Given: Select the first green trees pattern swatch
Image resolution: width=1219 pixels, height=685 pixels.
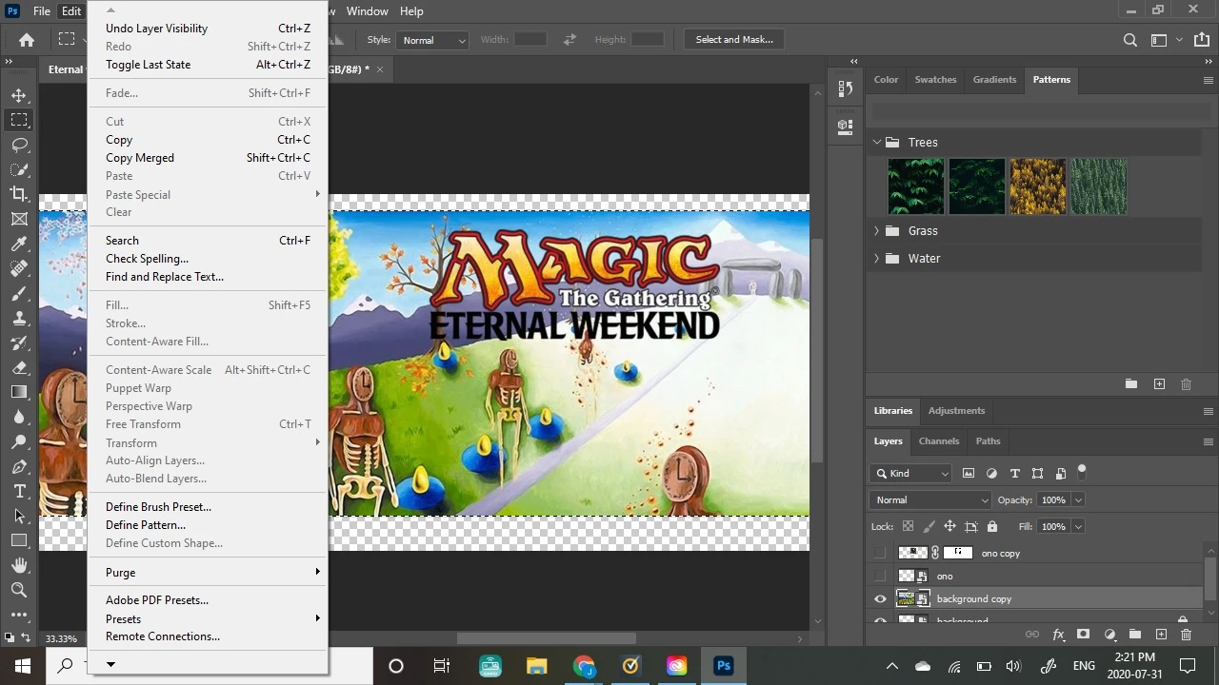Looking at the screenshot, I should click(x=916, y=186).
